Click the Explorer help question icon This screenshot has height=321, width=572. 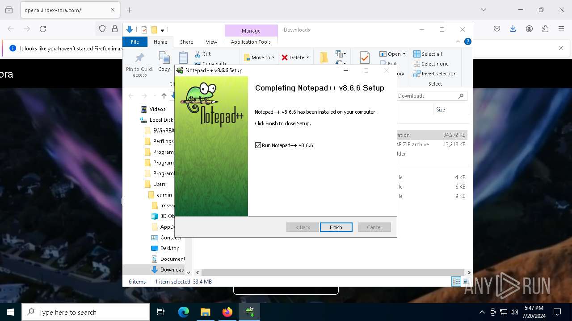click(x=467, y=41)
